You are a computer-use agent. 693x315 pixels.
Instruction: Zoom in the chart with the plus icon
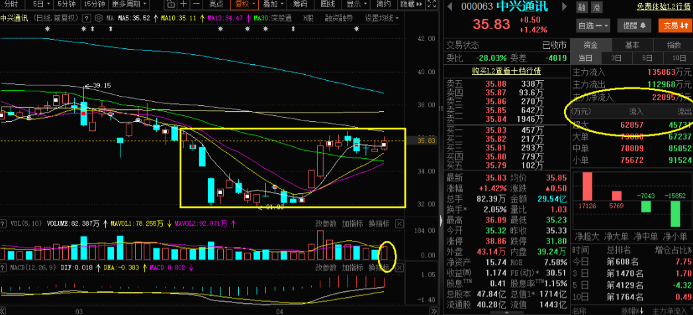(x=184, y=5)
